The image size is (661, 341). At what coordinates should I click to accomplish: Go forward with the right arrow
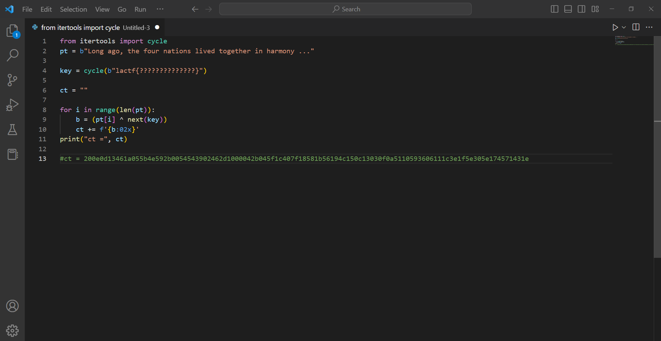pyautogui.click(x=209, y=9)
